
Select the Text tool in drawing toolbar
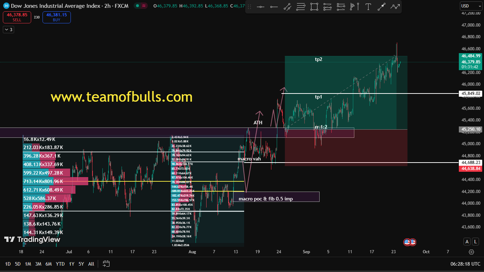[x=368, y=6]
